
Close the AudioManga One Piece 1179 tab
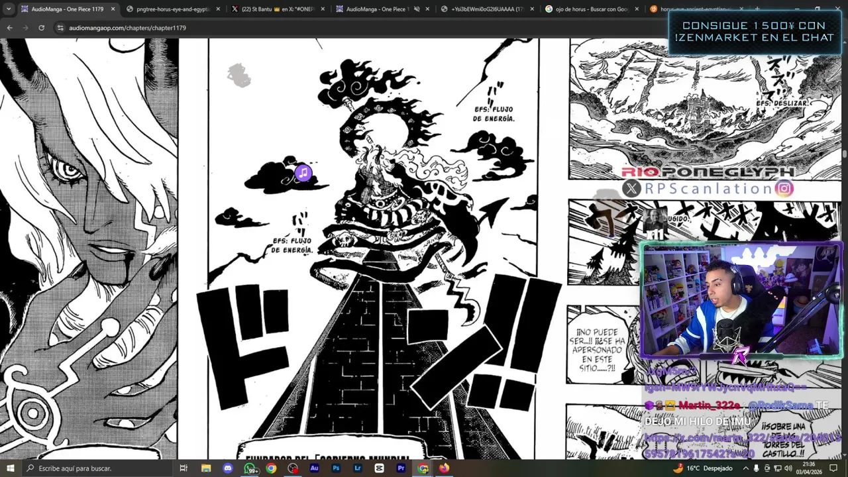pyautogui.click(x=113, y=9)
